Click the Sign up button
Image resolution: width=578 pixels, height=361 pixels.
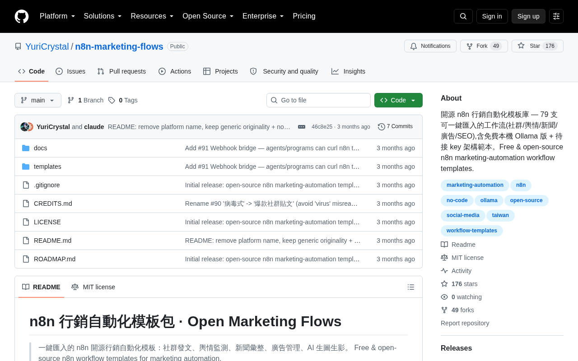[528, 16]
